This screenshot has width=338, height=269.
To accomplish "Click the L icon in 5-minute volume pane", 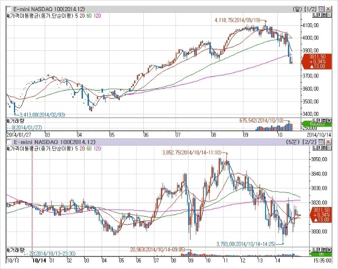I will click(315, 249).
